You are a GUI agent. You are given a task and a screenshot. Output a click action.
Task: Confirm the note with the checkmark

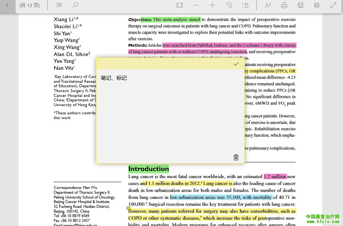pyautogui.click(x=236, y=64)
